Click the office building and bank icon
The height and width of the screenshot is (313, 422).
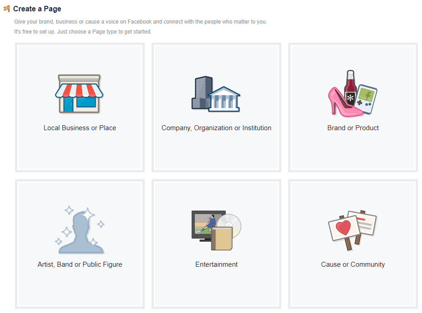[x=216, y=94]
